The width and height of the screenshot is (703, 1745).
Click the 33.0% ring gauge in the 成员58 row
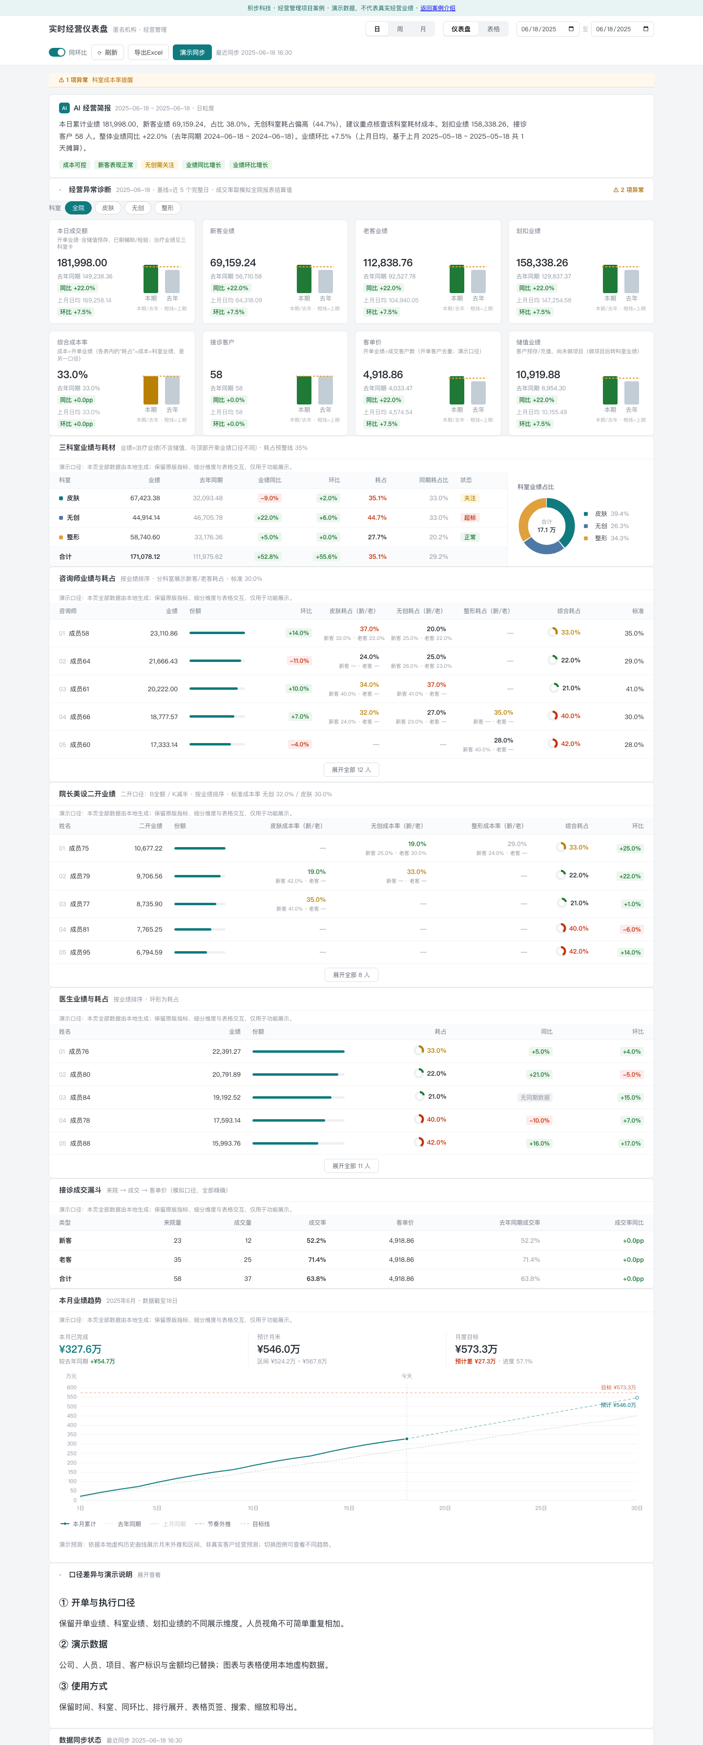[x=553, y=632]
